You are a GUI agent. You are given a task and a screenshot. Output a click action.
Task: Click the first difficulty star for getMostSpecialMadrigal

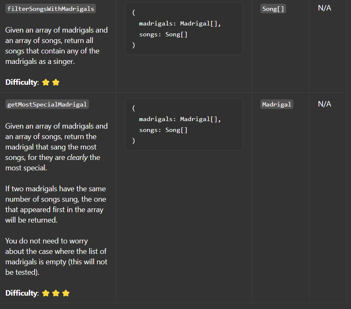(x=46, y=293)
